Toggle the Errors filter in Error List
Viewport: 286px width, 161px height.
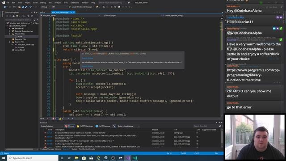[x=70, y=126]
